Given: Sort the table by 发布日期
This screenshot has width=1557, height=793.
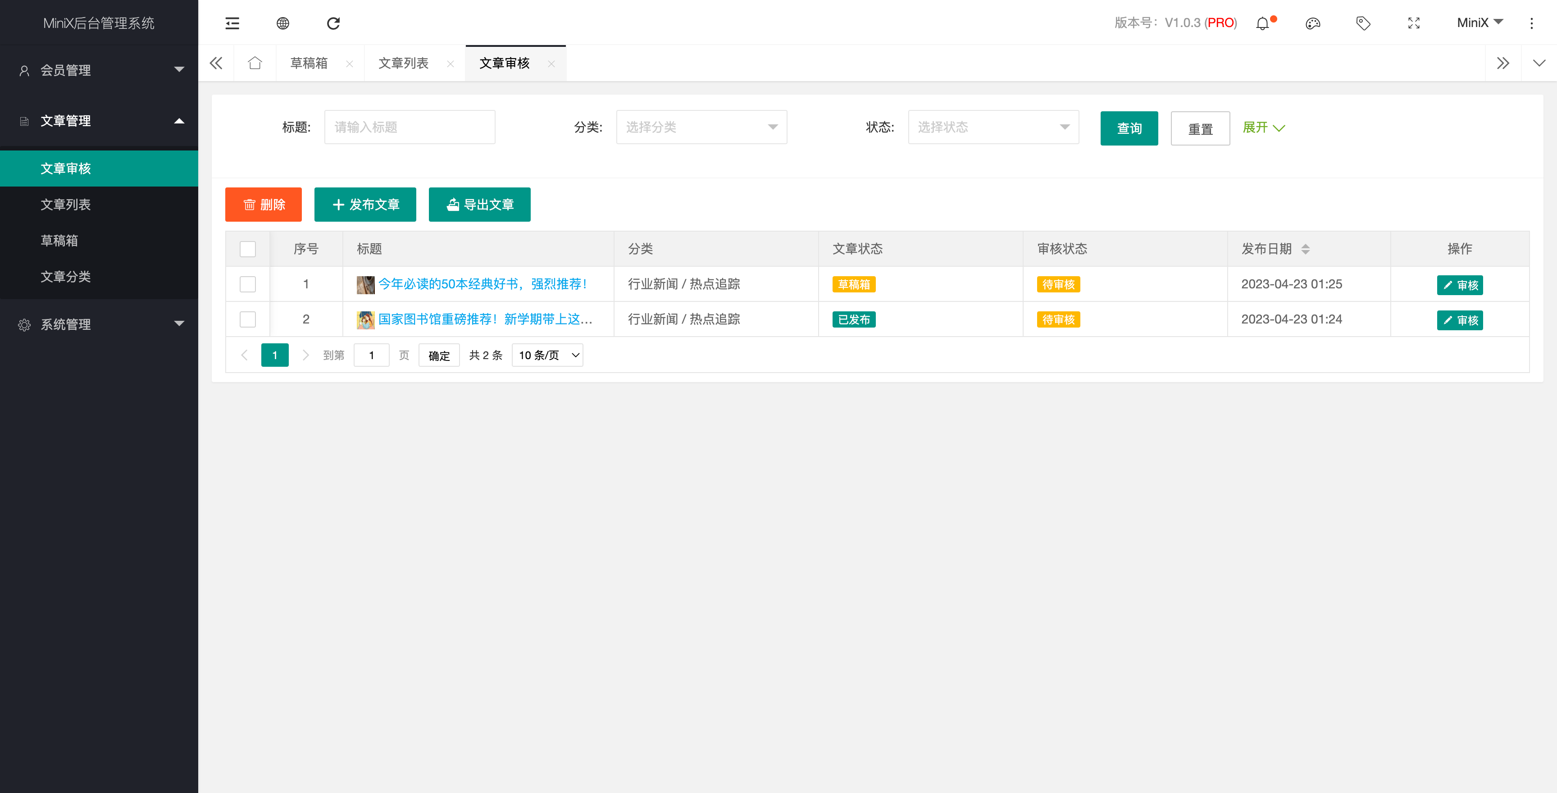Looking at the screenshot, I should pos(1306,249).
